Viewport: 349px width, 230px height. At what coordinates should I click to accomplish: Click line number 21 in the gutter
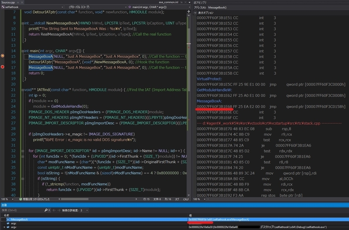[x=14, y=90]
